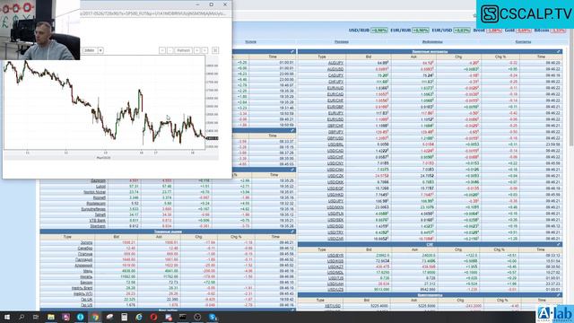Open Calculator from the taskbar
Screen dimensions: 574x323
(125, 317)
